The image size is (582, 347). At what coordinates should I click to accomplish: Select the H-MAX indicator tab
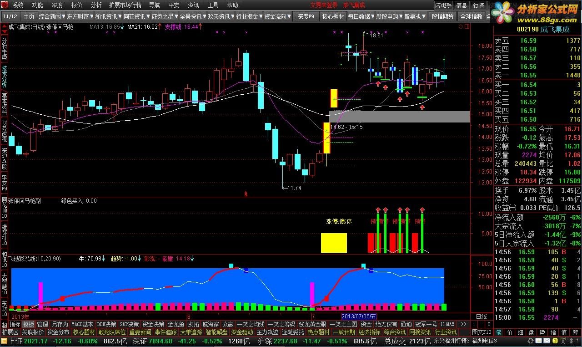click(447, 324)
